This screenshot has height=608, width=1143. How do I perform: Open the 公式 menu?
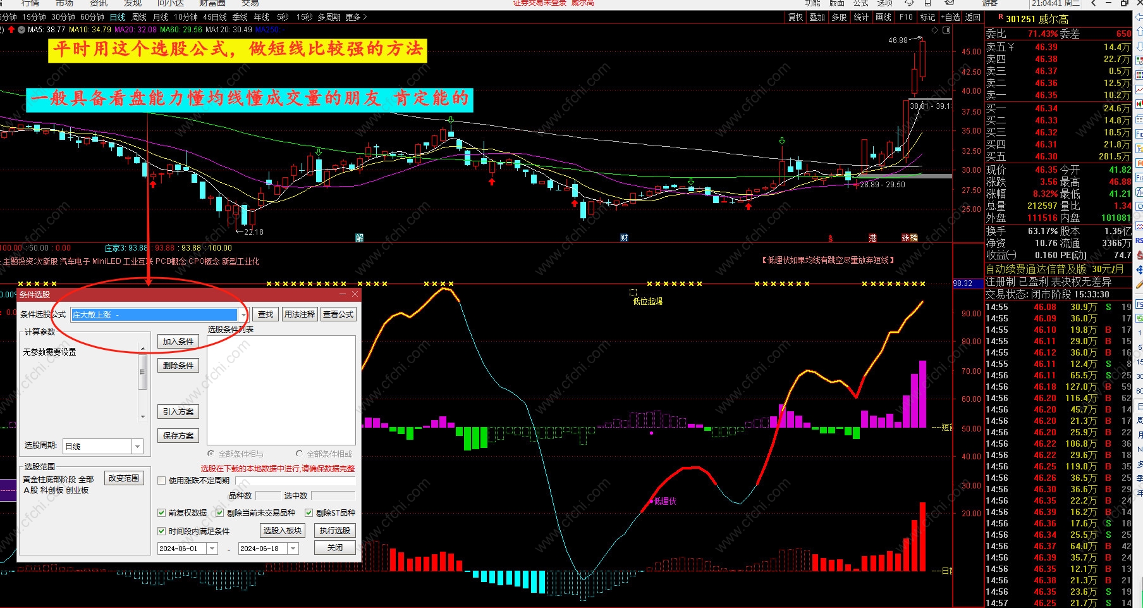click(860, 3)
